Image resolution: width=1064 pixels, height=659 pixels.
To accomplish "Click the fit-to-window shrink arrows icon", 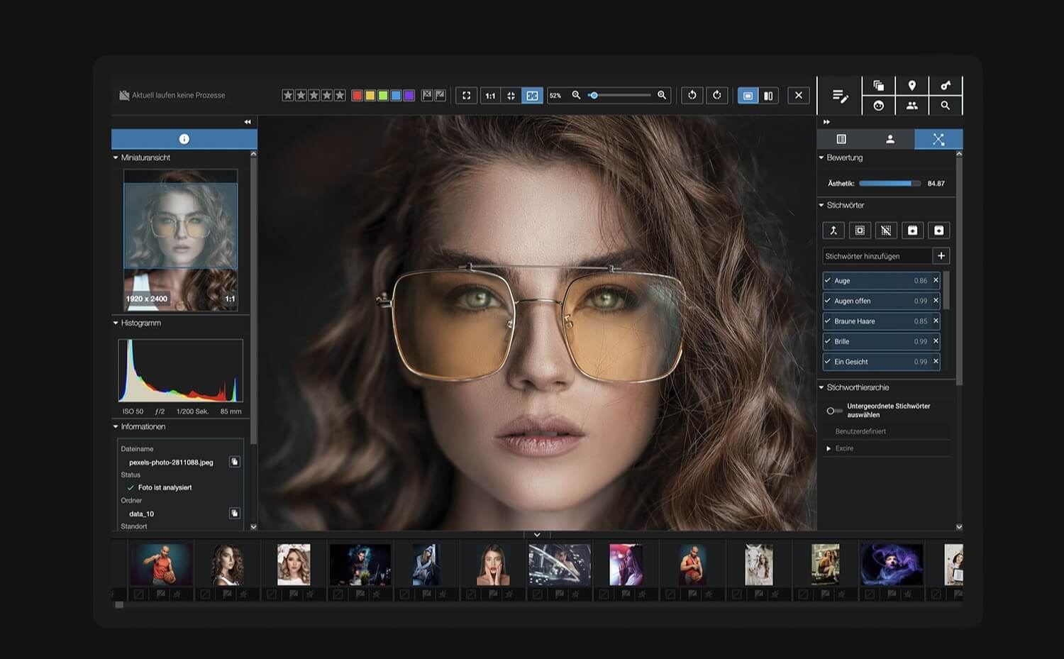I will coord(511,95).
